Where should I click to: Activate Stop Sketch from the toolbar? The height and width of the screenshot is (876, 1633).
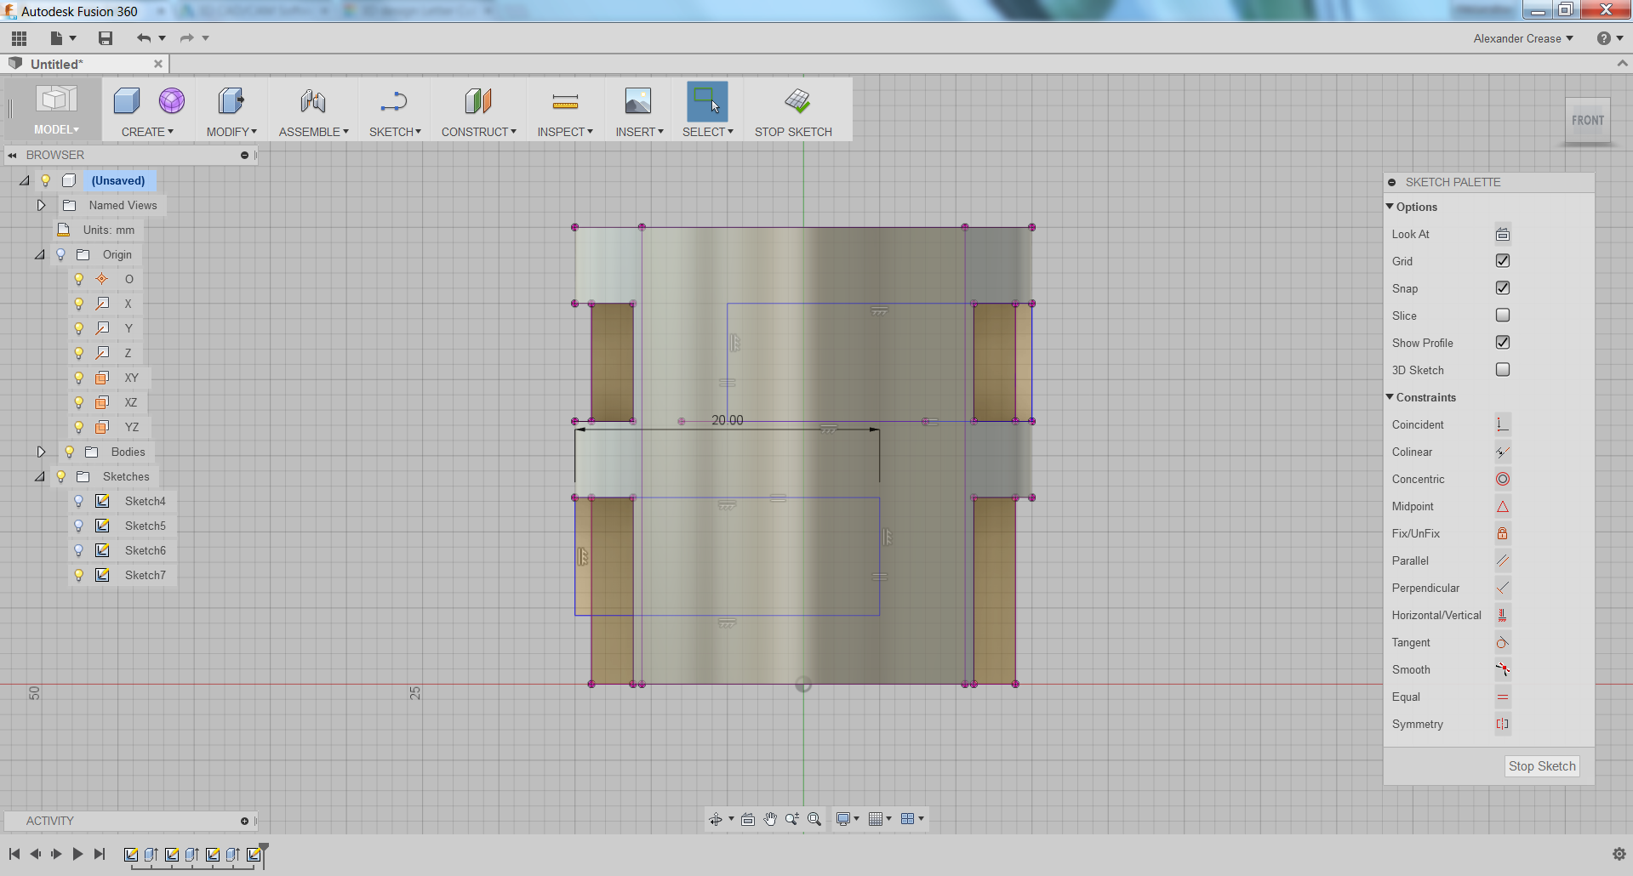click(794, 109)
